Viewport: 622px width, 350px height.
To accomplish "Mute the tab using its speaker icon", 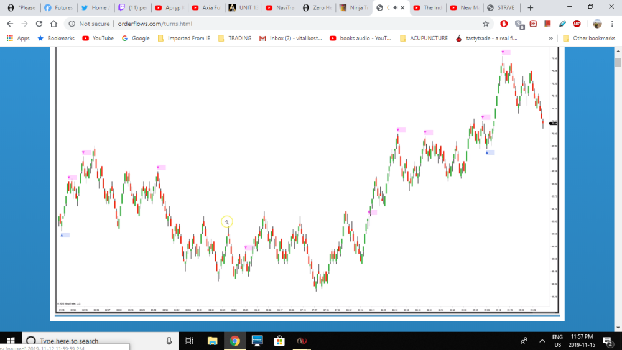I will [395, 8].
